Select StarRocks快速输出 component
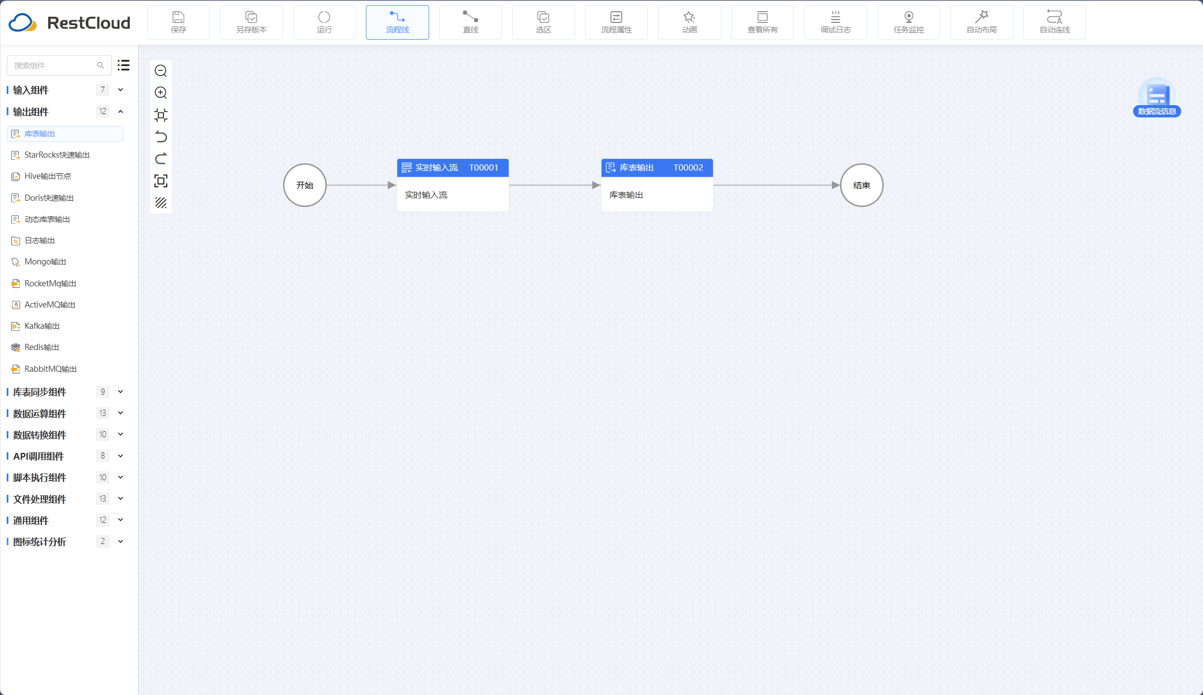 coord(65,155)
